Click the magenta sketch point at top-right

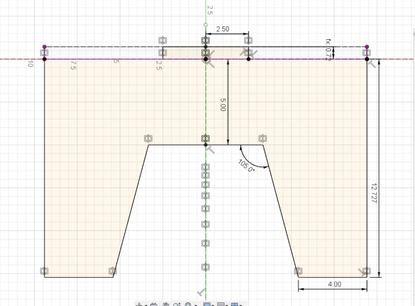pos(367,47)
